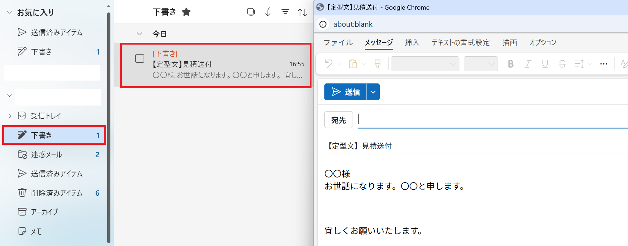This screenshot has height=246, width=628.
Task: Toggle italic formatting
Action: (528, 64)
